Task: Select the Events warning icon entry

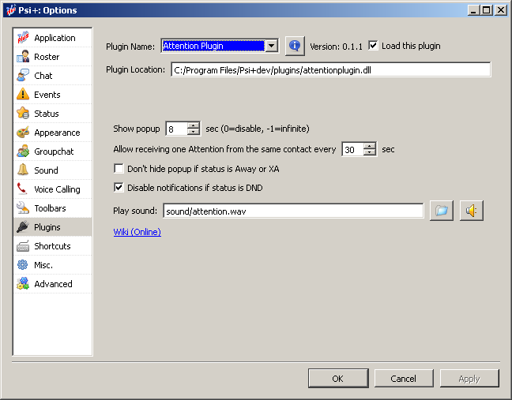Action: tap(47, 95)
